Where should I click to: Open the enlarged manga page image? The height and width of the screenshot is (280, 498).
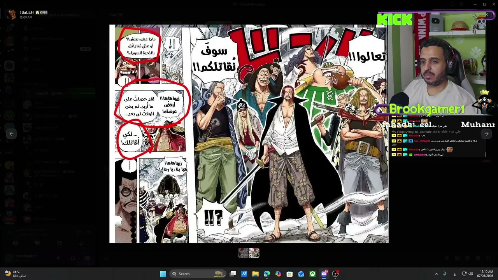click(249, 134)
